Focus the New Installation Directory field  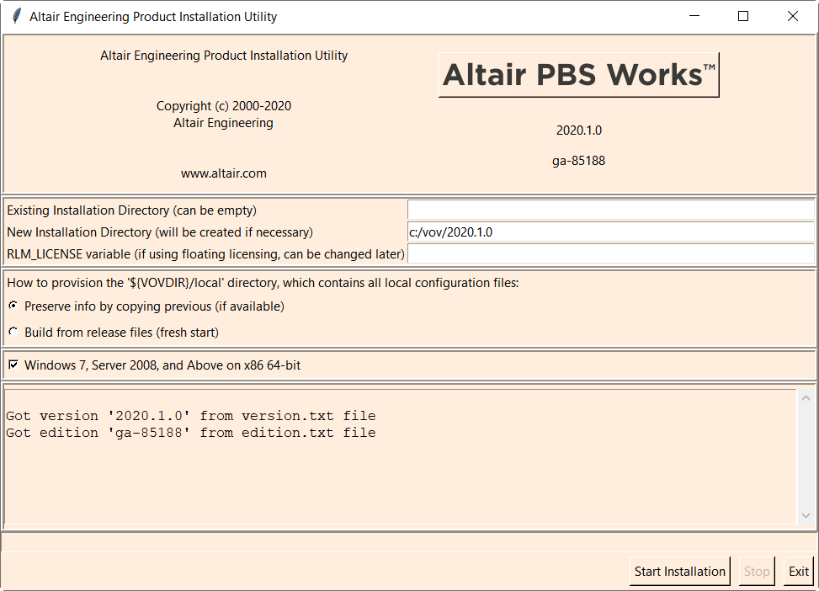610,232
